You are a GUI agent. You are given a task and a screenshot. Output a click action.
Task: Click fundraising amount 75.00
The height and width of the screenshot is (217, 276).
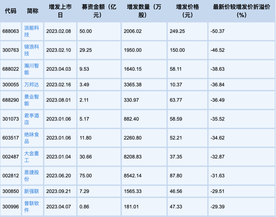coord(86,176)
